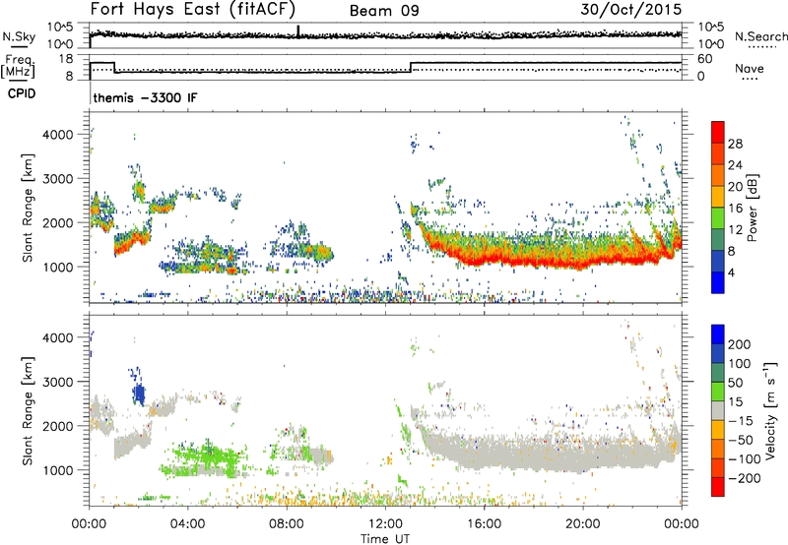The image size is (788, 545).
Task: Click the 20 value on Power scale
Action: [735, 187]
